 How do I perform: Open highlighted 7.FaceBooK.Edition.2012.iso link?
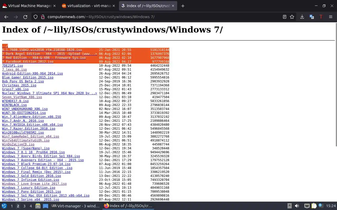click(x=28, y=62)
